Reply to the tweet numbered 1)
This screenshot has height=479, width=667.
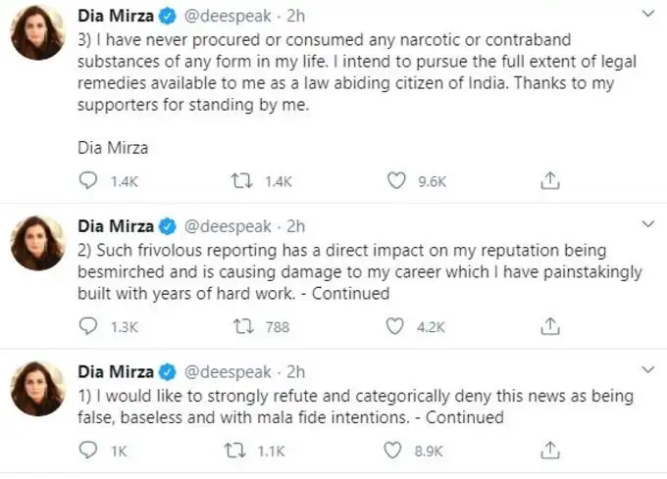pyautogui.click(x=88, y=450)
